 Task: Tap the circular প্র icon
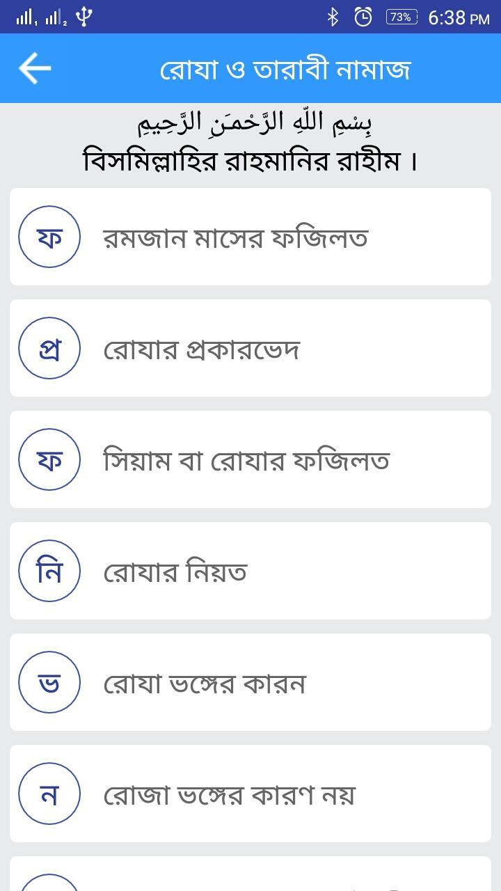tap(49, 348)
